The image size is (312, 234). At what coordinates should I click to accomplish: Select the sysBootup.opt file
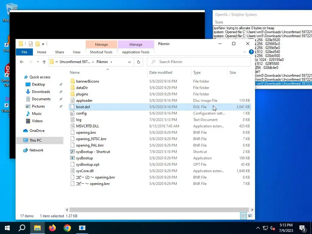coord(88,165)
